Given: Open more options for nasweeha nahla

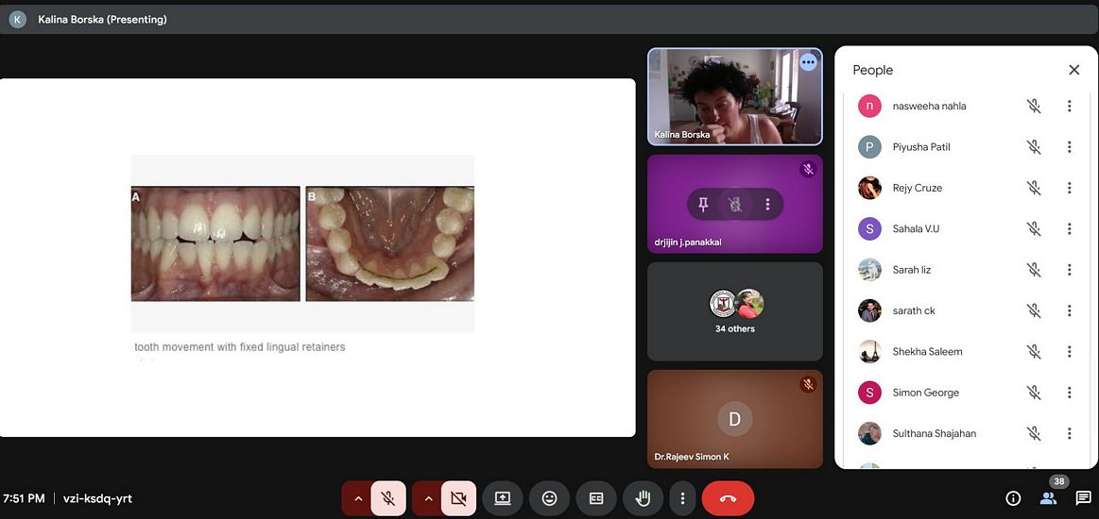Looking at the screenshot, I should tap(1070, 107).
